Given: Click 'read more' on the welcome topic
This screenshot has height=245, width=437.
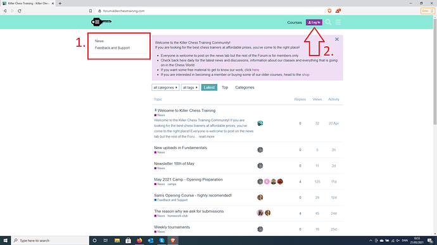Looking at the screenshot, I should (206, 136).
